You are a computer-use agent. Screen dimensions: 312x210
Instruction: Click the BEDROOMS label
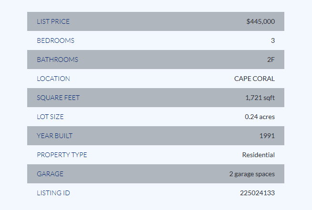[55, 40]
